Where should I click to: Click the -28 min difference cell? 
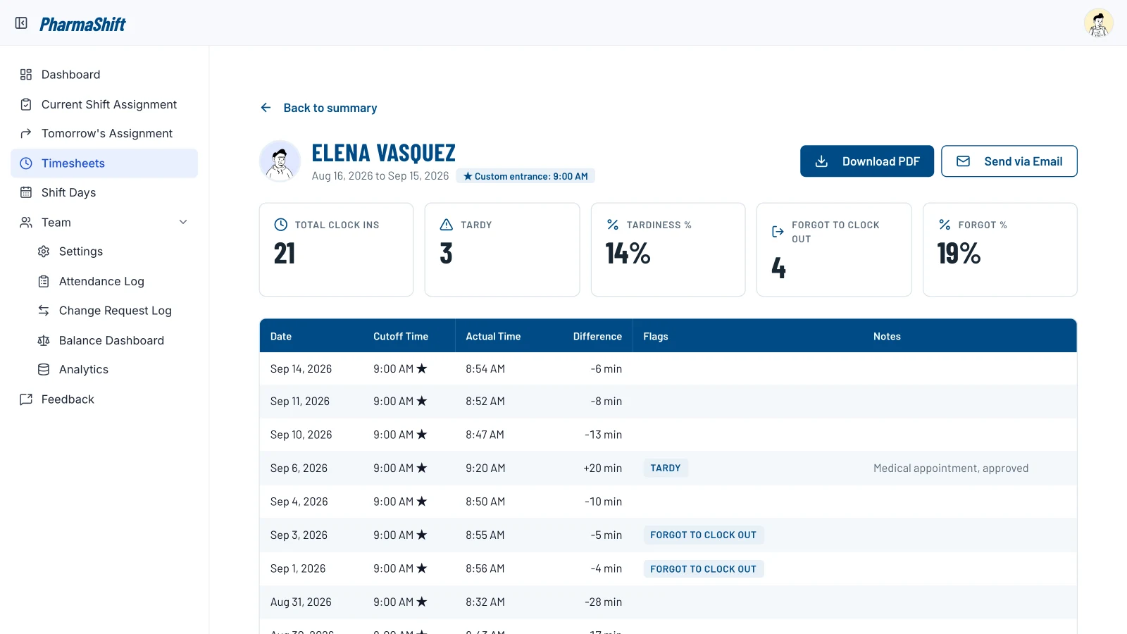(x=603, y=602)
